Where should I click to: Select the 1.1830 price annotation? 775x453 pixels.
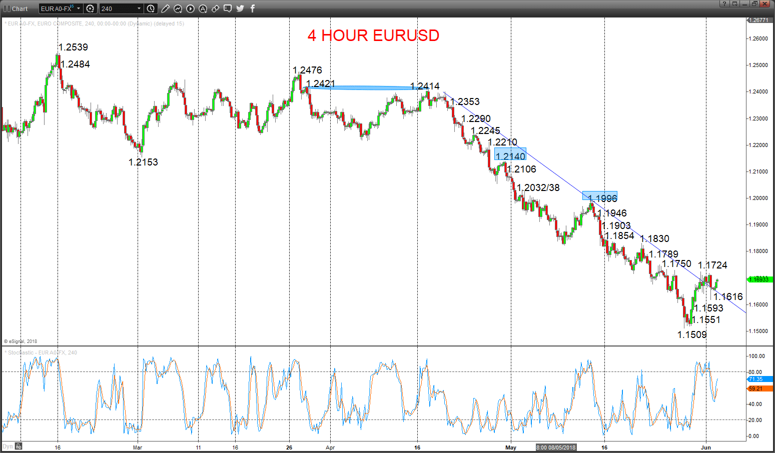coord(654,238)
